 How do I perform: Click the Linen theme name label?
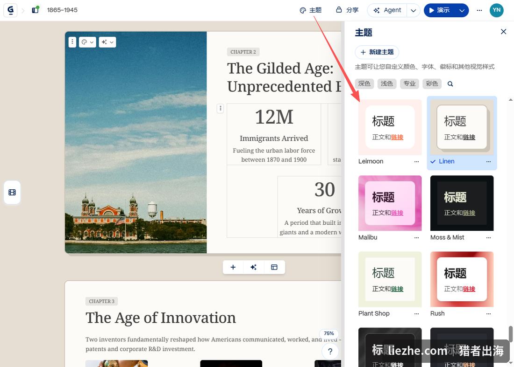(x=446, y=161)
